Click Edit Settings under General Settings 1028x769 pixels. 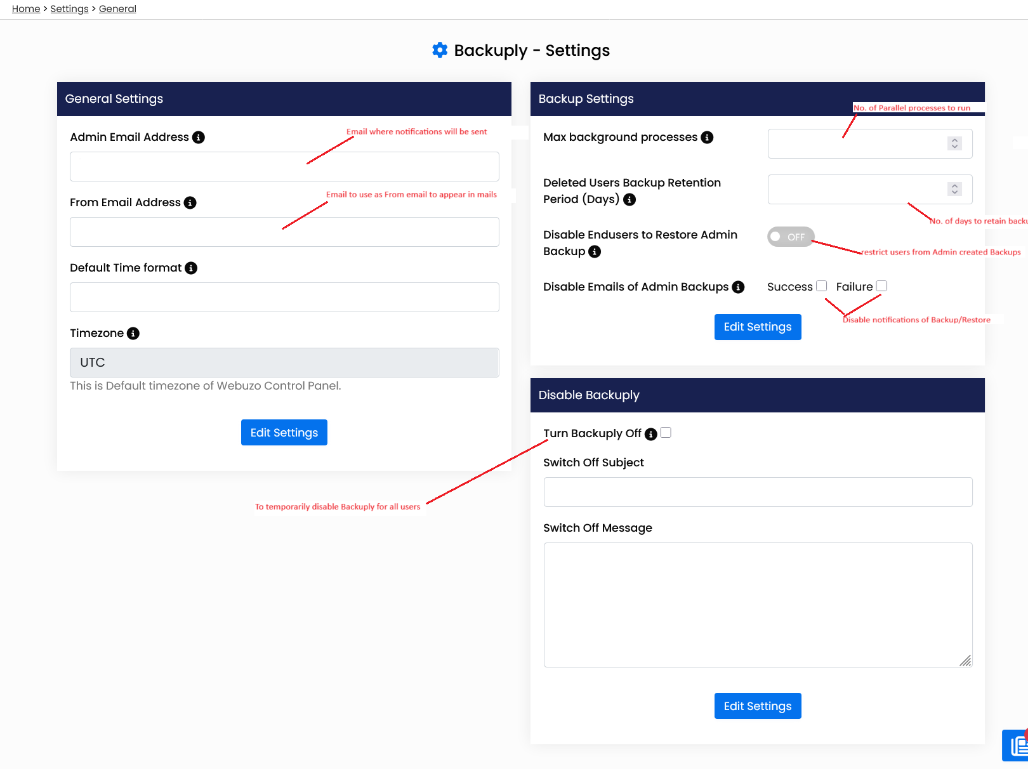(x=284, y=433)
